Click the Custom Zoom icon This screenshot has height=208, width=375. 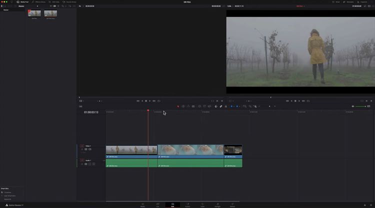click(x=255, y=106)
